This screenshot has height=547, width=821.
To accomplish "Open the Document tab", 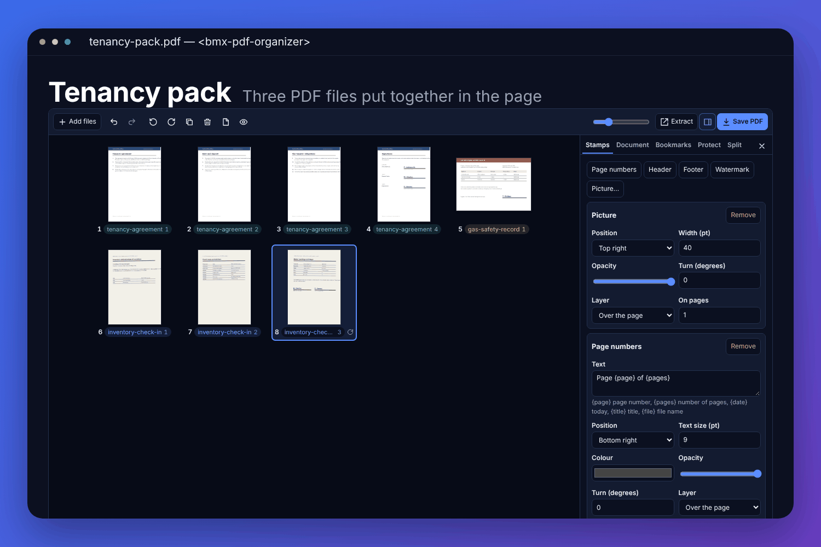I will pos(632,145).
